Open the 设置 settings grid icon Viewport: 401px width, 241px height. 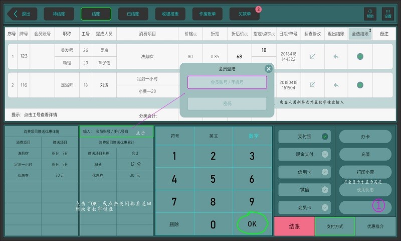[x=387, y=14]
